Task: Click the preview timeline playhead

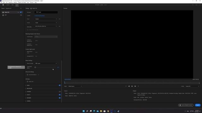Action: tap(64, 82)
